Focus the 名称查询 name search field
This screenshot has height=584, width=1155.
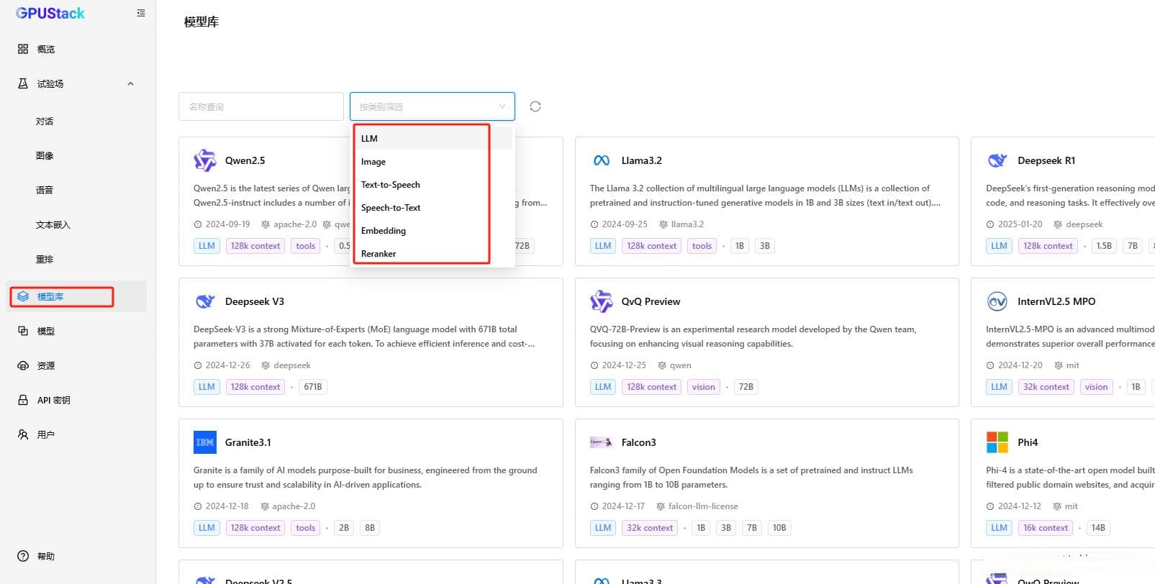[261, 106]
